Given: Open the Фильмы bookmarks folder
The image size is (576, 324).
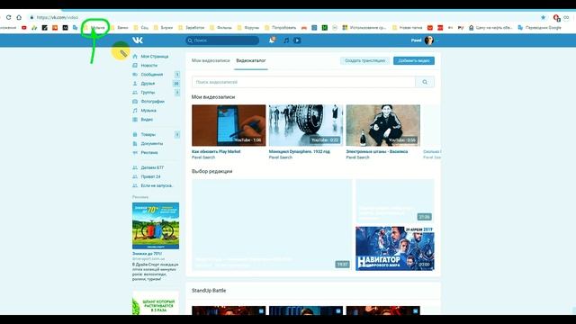Looking at the screenshot, I should (x=221, y=28).
